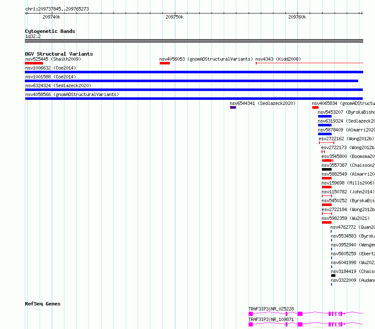Screen dimensions: 375x329
Task: Click the nsv3952940 variant label
Action: click(353, 245)
